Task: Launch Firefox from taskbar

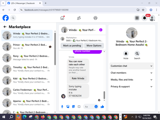Action: point(43,117)
